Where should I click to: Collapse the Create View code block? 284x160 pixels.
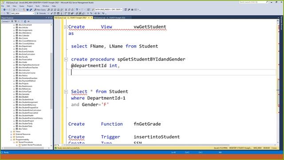(x=66, y=27)
